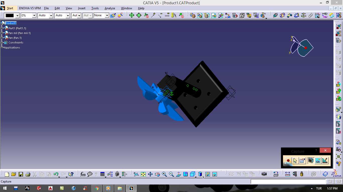Screen dimensions: 343x192
Task: Open the first Auto linetype dropdown
Action: [51, 15]
